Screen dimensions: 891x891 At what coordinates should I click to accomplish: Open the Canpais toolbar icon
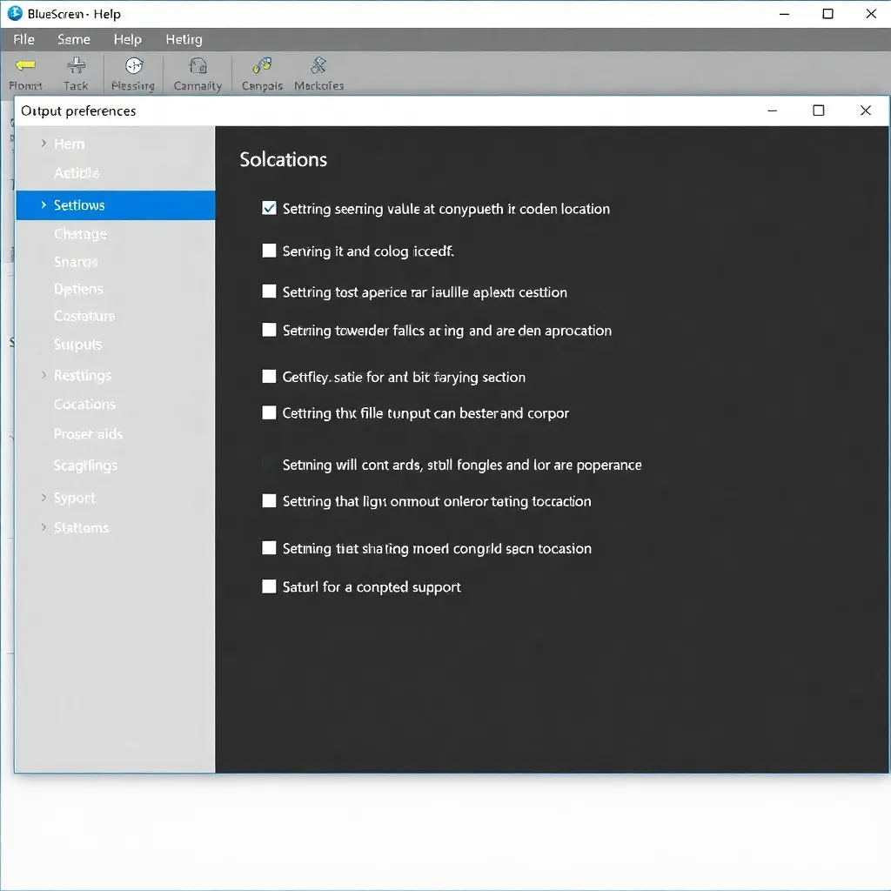[x=261, y=66]
